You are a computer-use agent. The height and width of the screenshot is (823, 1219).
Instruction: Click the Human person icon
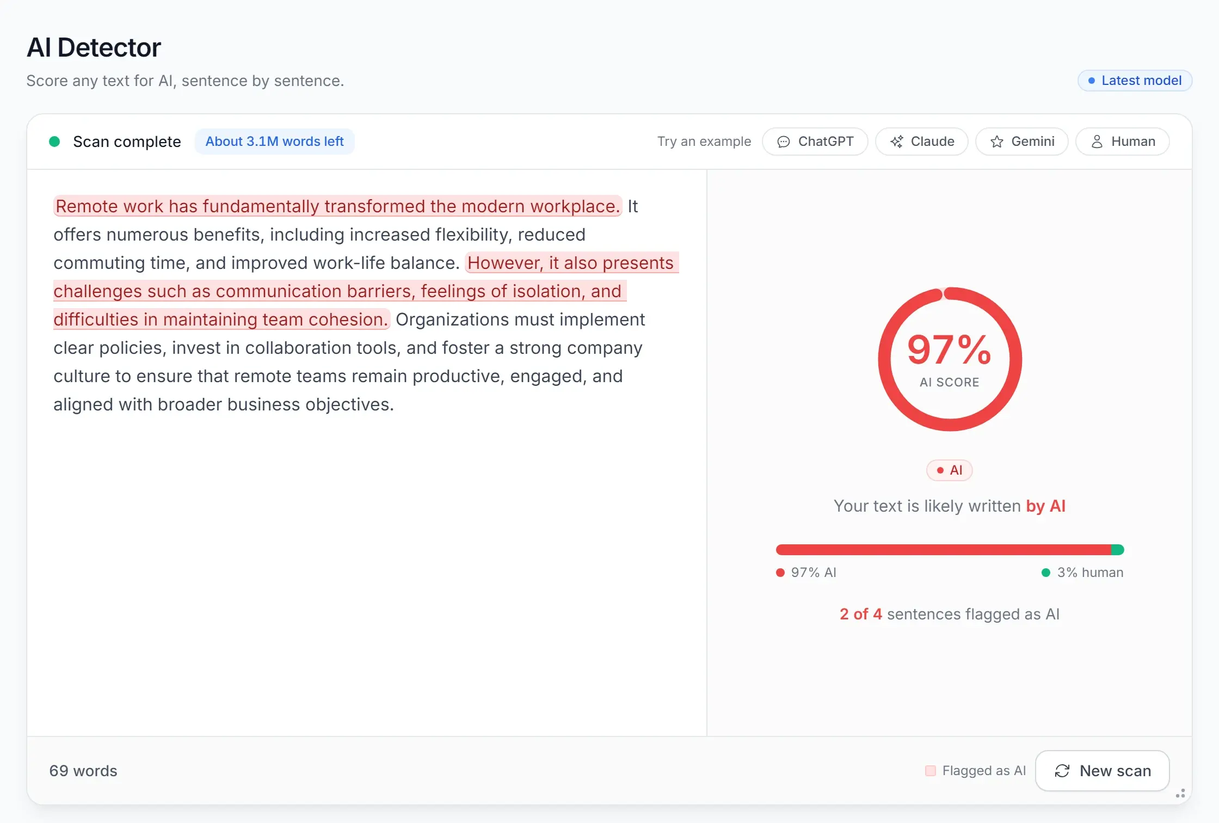coord(1097,142)
